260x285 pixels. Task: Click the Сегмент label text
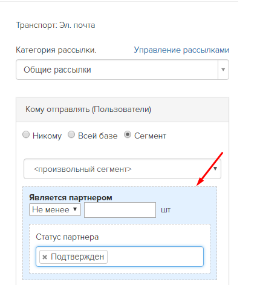click(150, 136)
